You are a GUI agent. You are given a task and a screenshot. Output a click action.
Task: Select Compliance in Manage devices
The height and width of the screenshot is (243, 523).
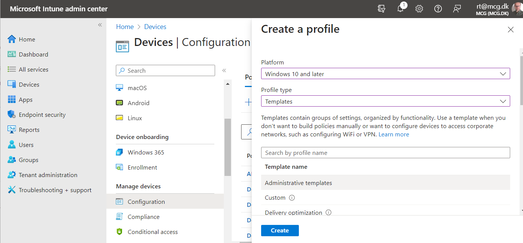tap(143, 217)
